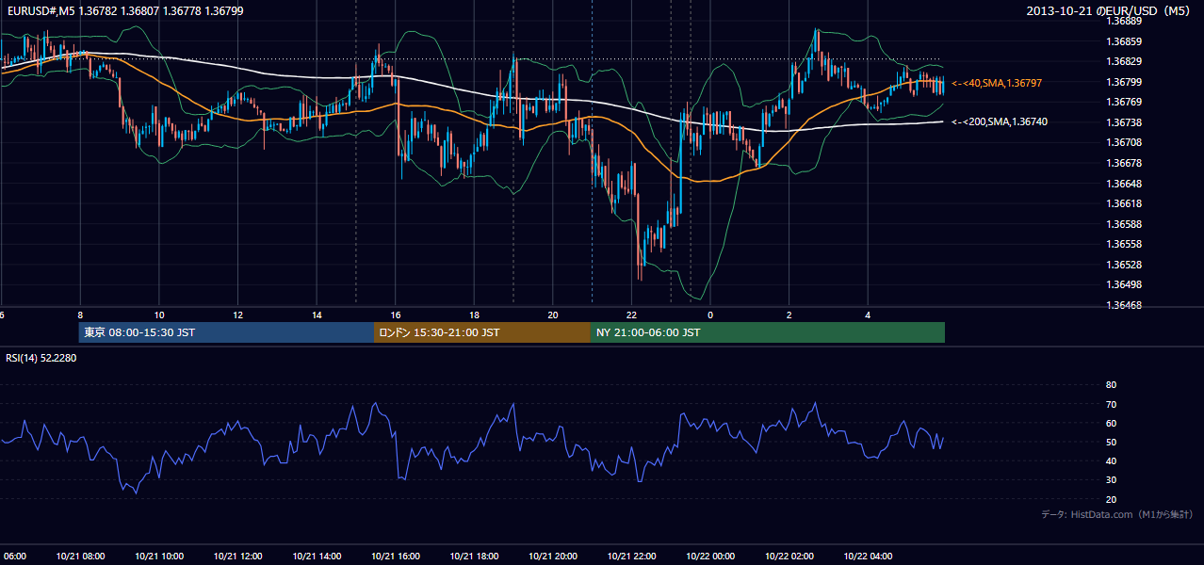Click hour 0 on the chart's hour axis
This screenshot has width=1204, height=565.
pyautogui.click(x=710, y=315)
